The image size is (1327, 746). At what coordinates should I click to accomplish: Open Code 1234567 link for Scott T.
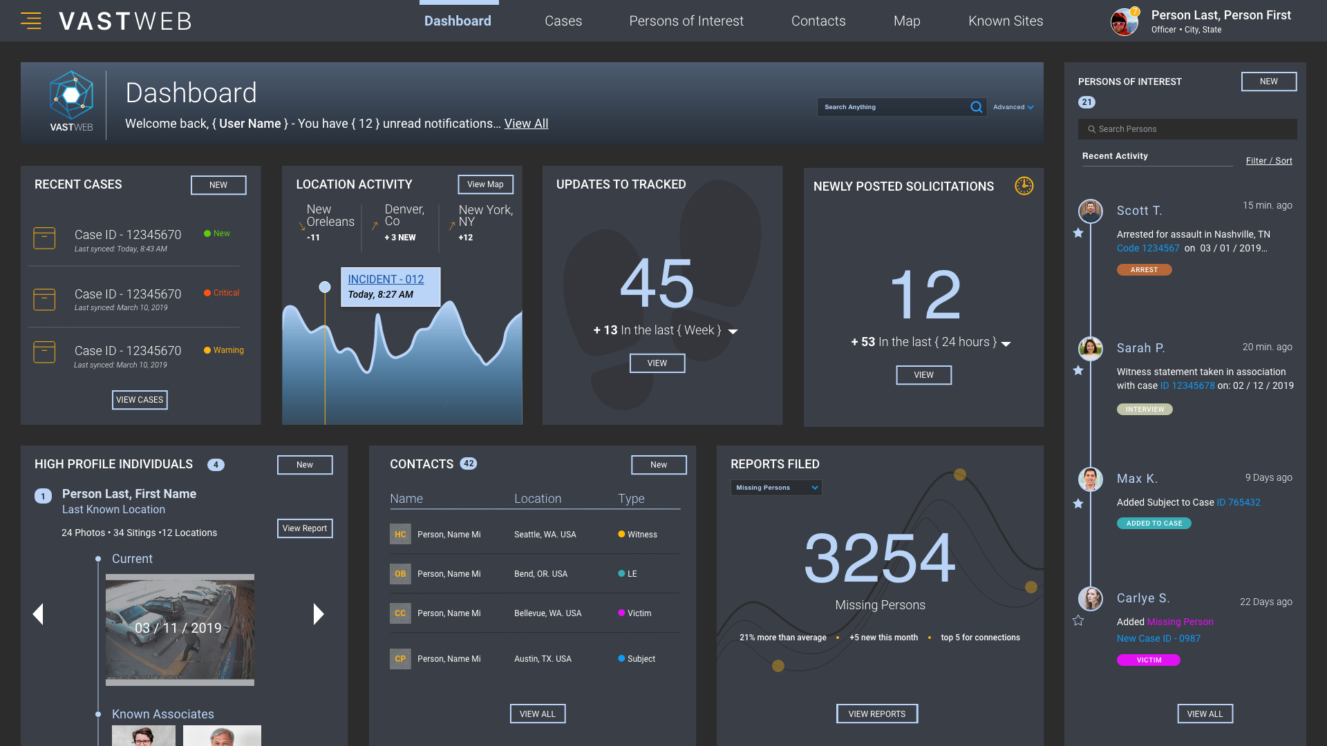tap(1148, 249)
